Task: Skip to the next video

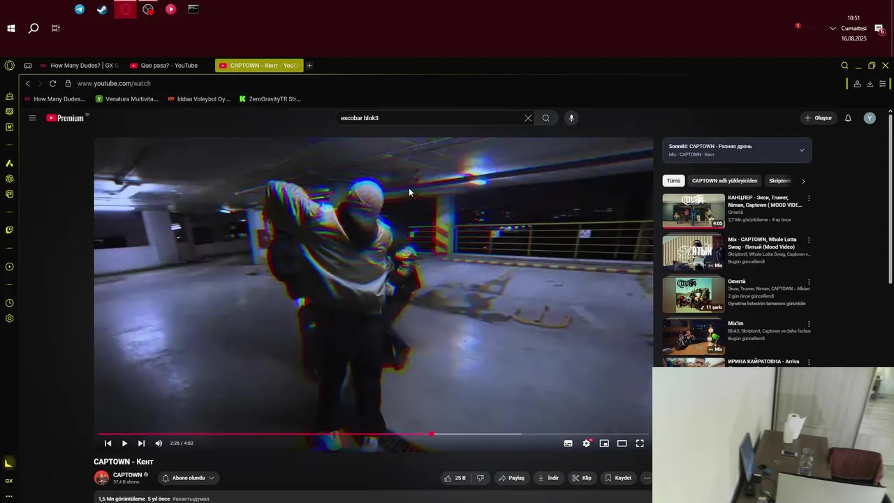Action: 141,444
